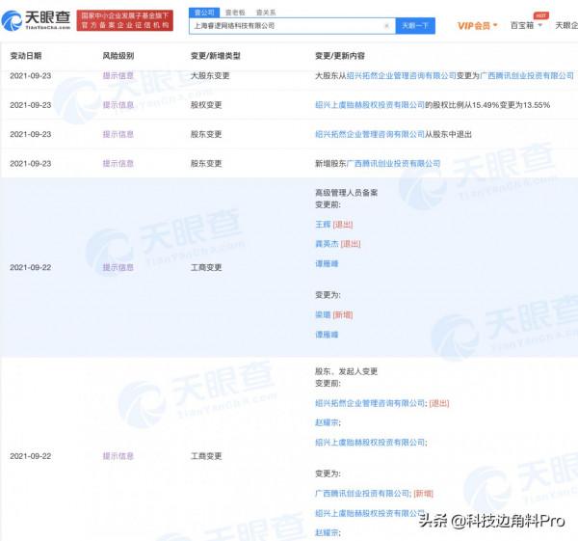Click the 大股东变更 type cell
Viewport: 578px width, 541px height.
tap(210, 75)
